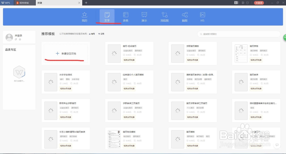
Task: Open the 清新简历套装 template title
Action: point(200,75)
